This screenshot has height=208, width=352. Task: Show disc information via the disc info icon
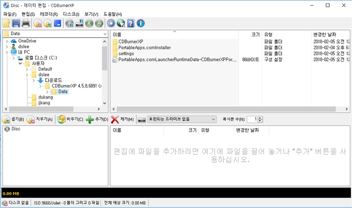(70, 23)
